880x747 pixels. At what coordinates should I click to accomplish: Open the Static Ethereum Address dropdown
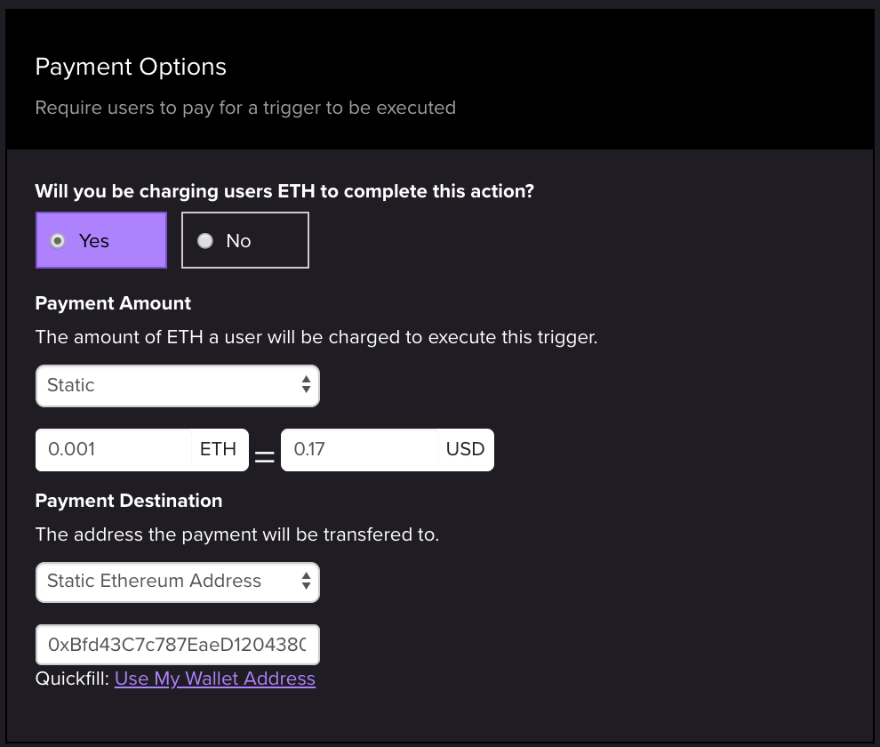click(177, 582)
